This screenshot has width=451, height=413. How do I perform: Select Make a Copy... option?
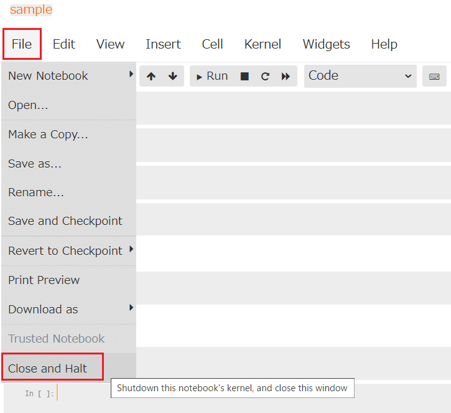point(69,135)
